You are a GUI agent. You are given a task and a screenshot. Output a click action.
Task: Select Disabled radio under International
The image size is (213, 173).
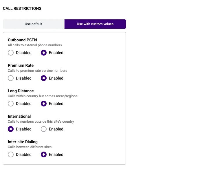pyautogui.click(x=11, y=129)
